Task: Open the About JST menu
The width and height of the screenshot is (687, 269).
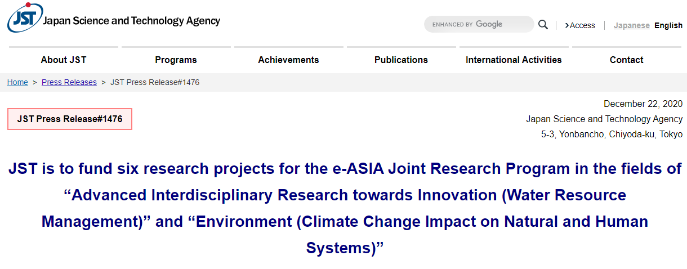Action: tap(64, 60)
